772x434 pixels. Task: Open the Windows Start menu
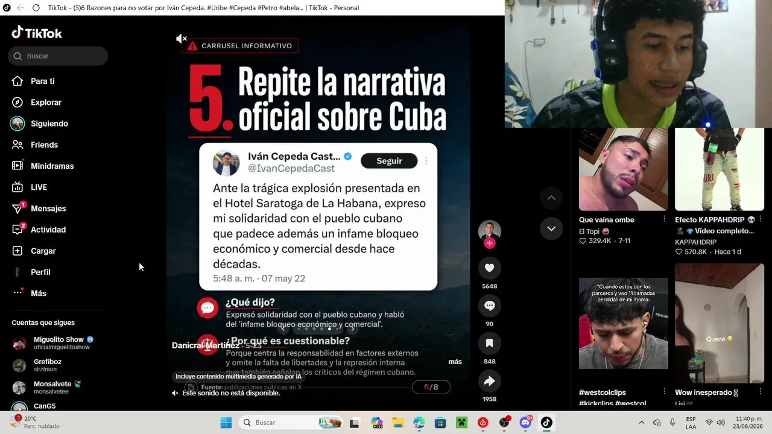coord(226,423)
